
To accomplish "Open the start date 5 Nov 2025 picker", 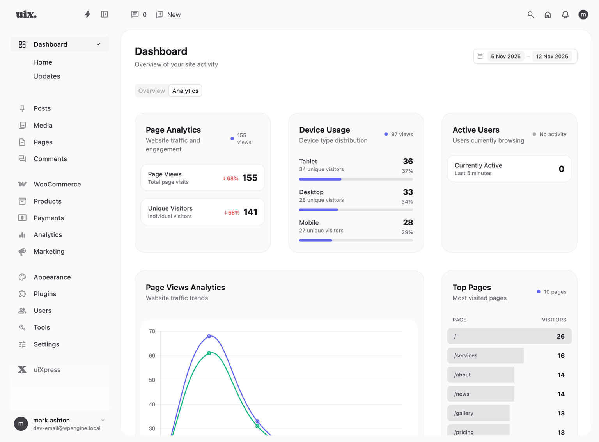I will point(505,56).
